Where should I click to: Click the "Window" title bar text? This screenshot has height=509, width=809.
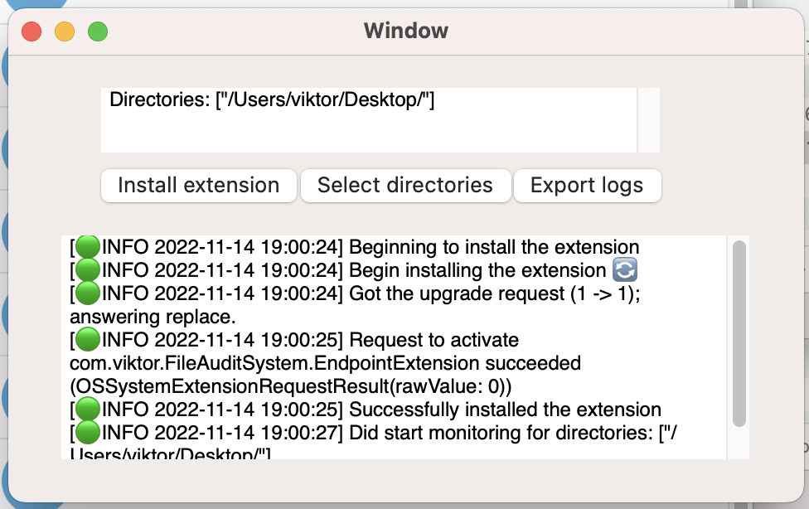coord(405,31)
